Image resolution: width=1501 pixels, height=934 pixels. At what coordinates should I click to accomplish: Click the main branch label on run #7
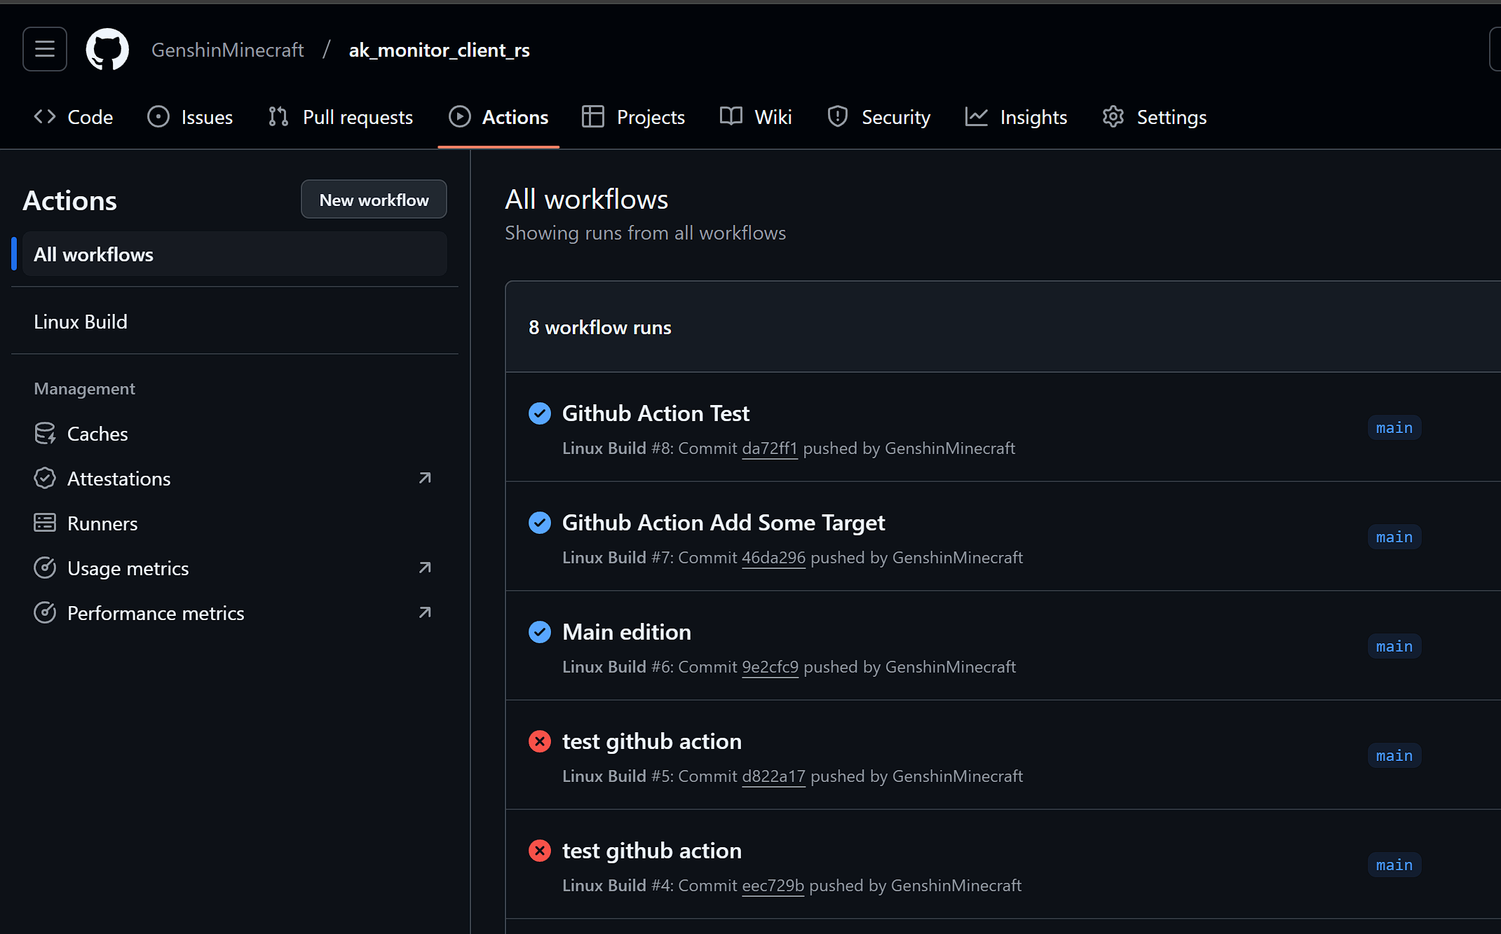point(1394,537)
